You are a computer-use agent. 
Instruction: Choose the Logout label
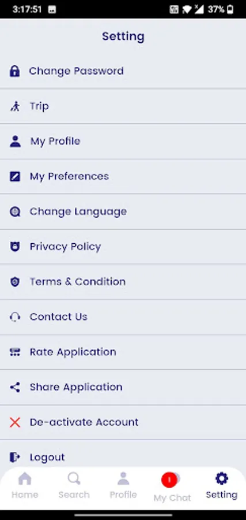tap(47, 458)
